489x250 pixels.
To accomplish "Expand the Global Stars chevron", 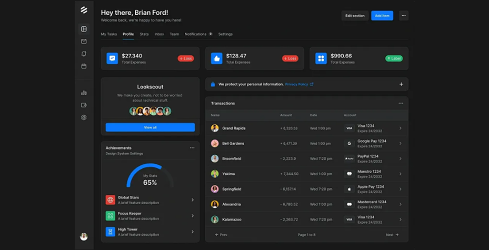I will [193, 200].
